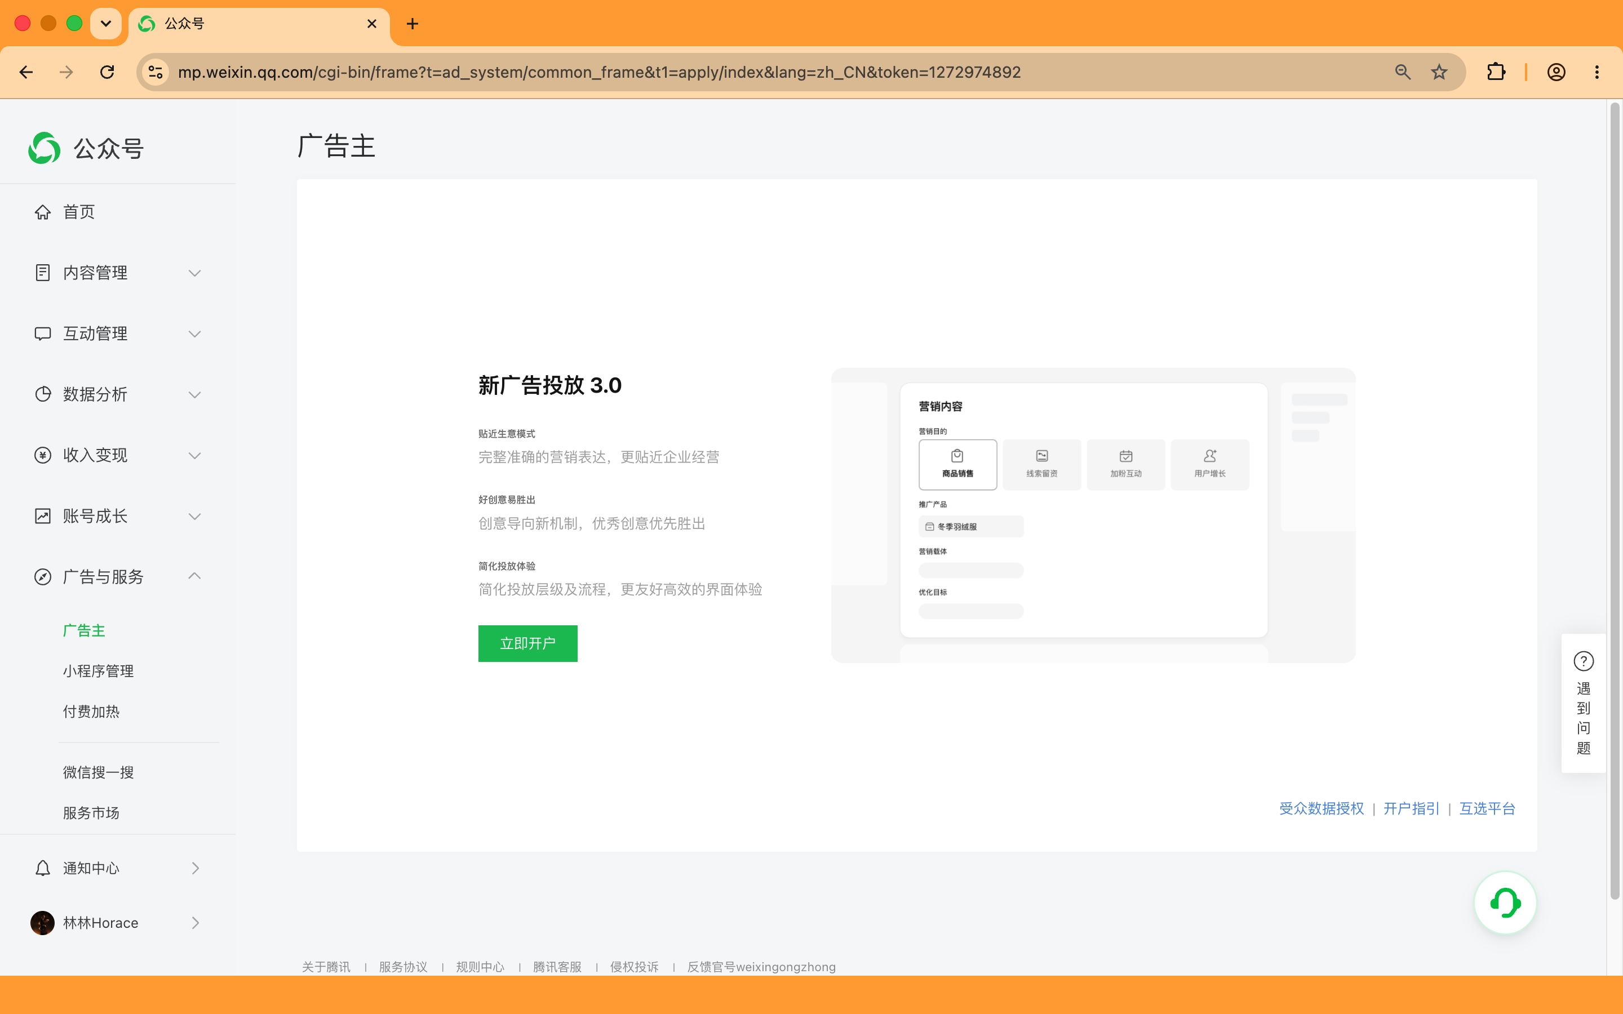The height and width of the screenshot is (1014, 1623).
Task: Open the browser extensions puzzle icon
Action: click(1496, 72)
